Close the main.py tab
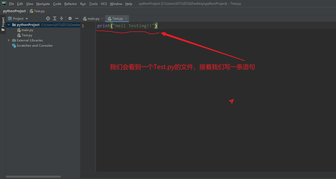The image size is (336, 179). click(102, 18)
